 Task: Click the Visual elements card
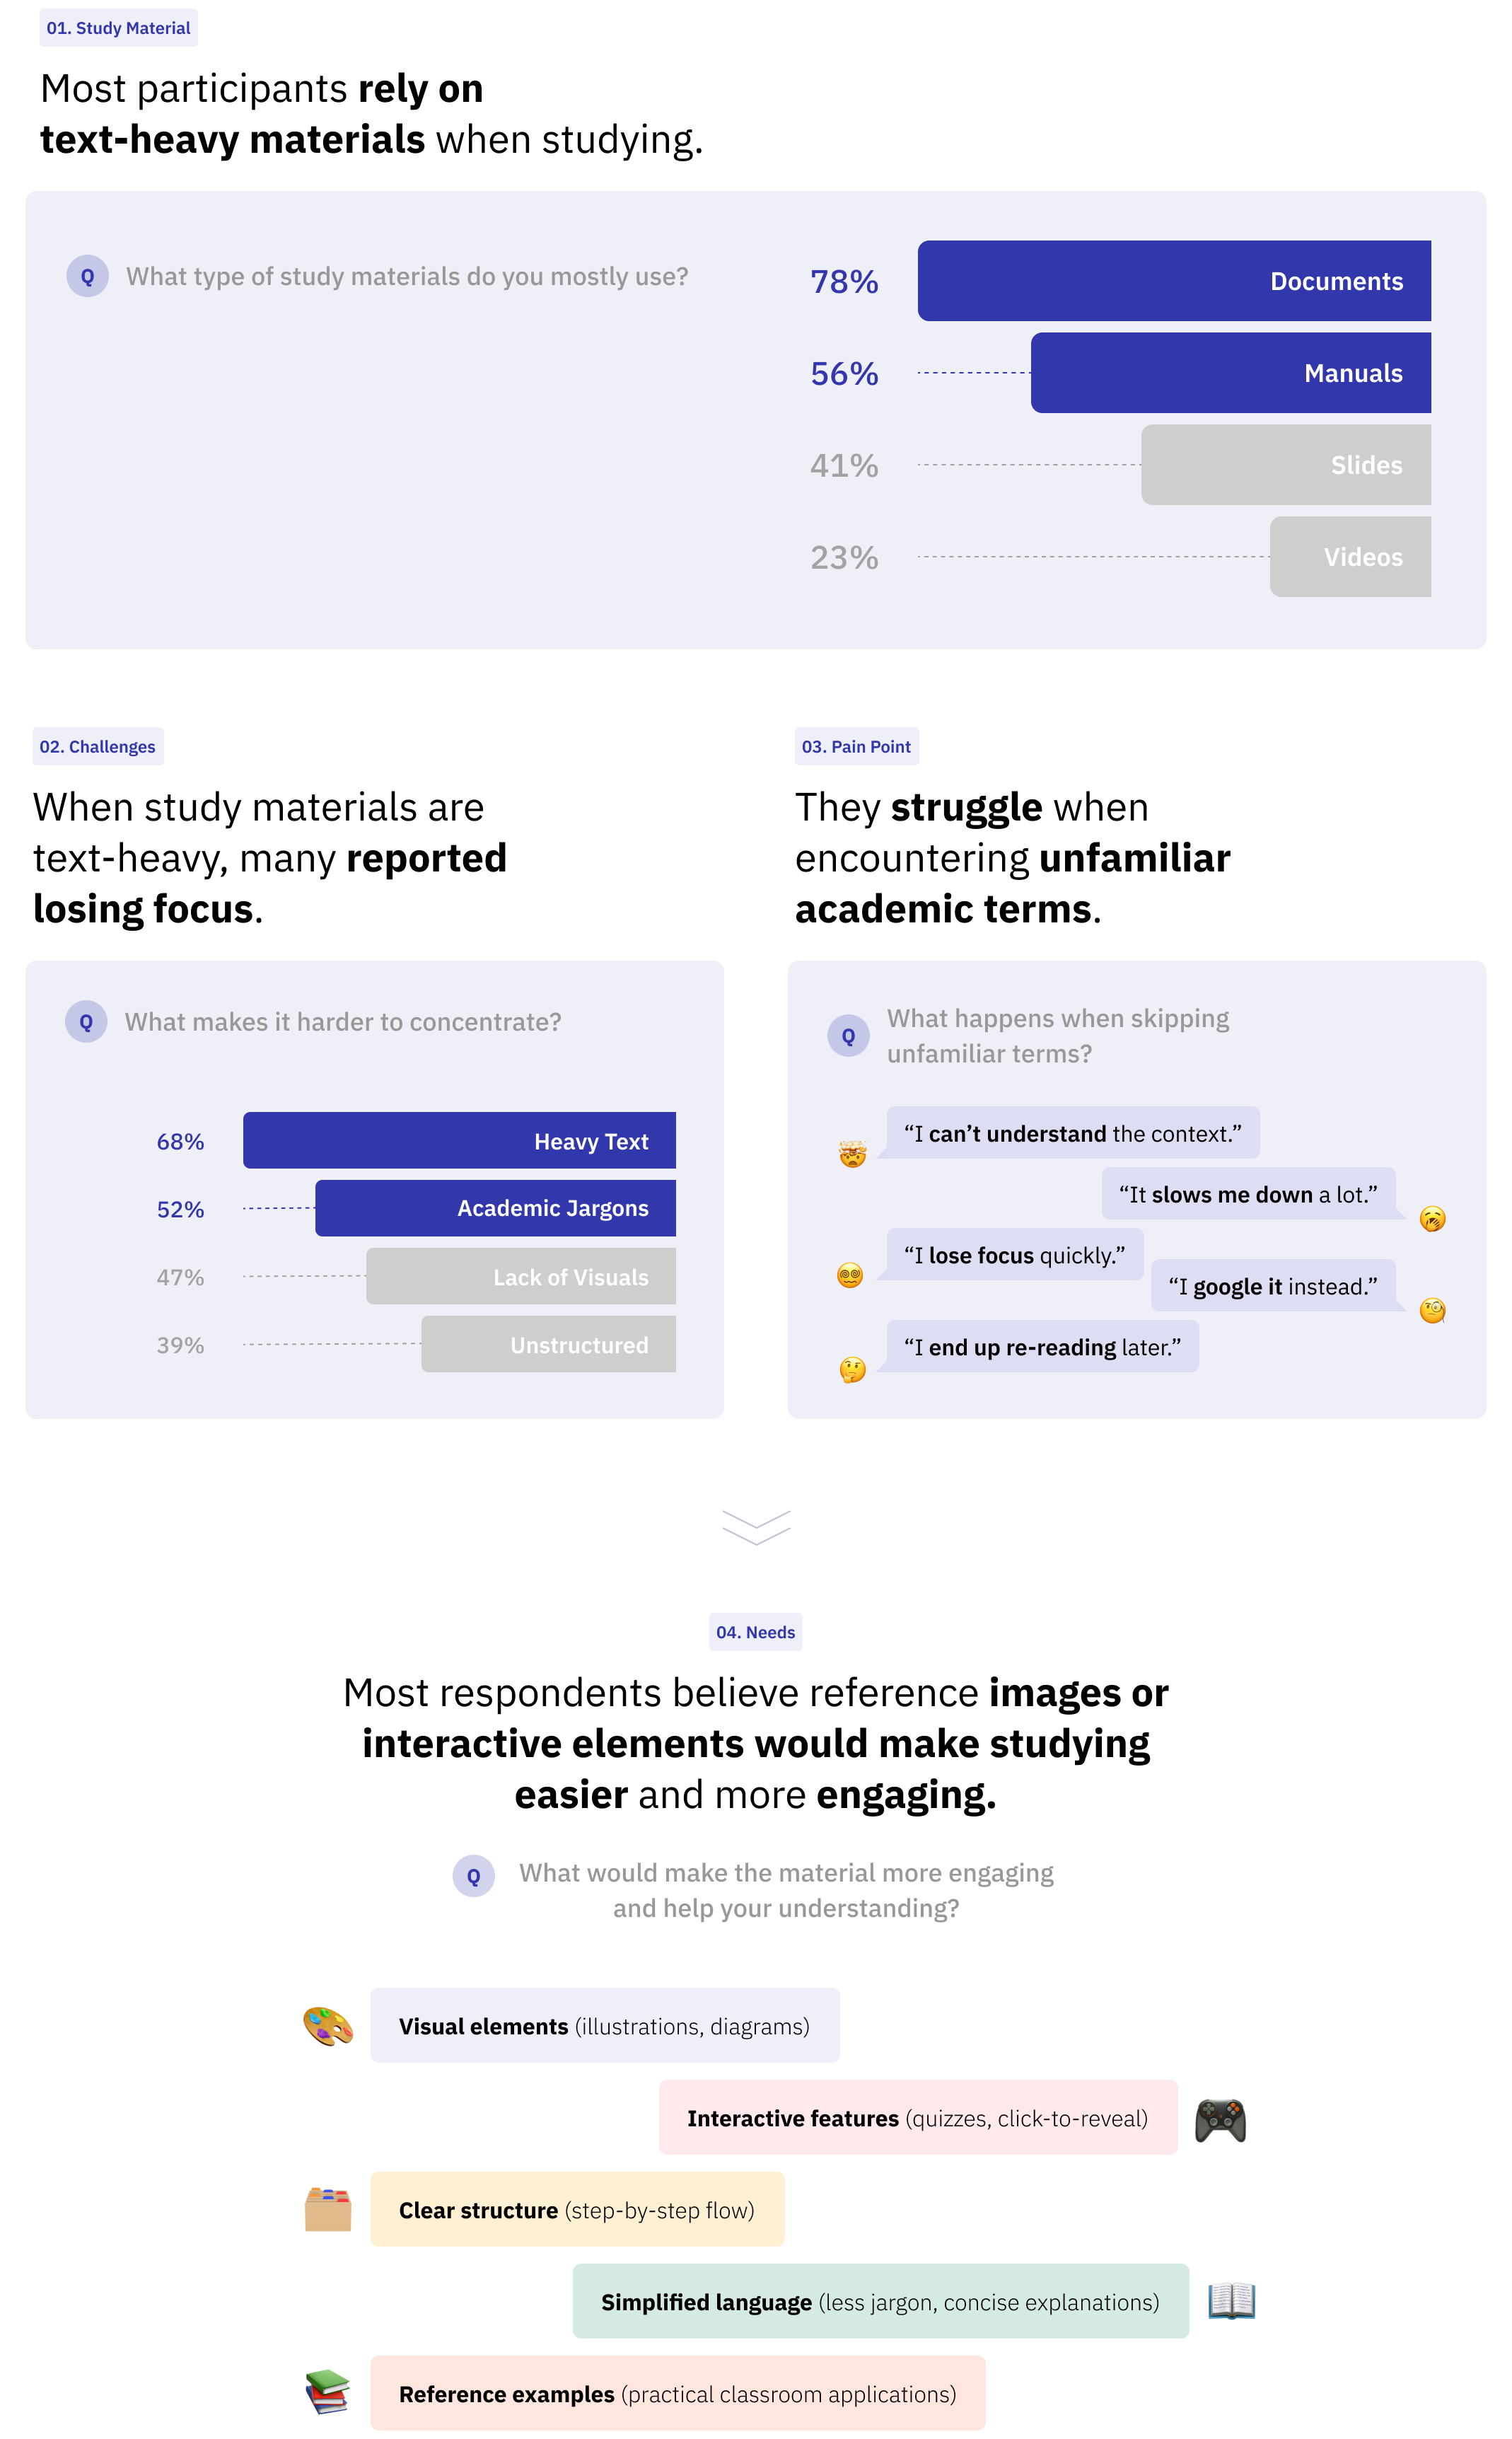605,2026
